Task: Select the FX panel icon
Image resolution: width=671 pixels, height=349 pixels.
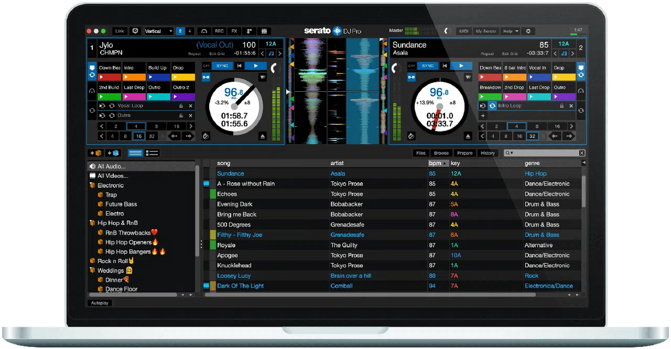Action: click(x=234, y=31)
